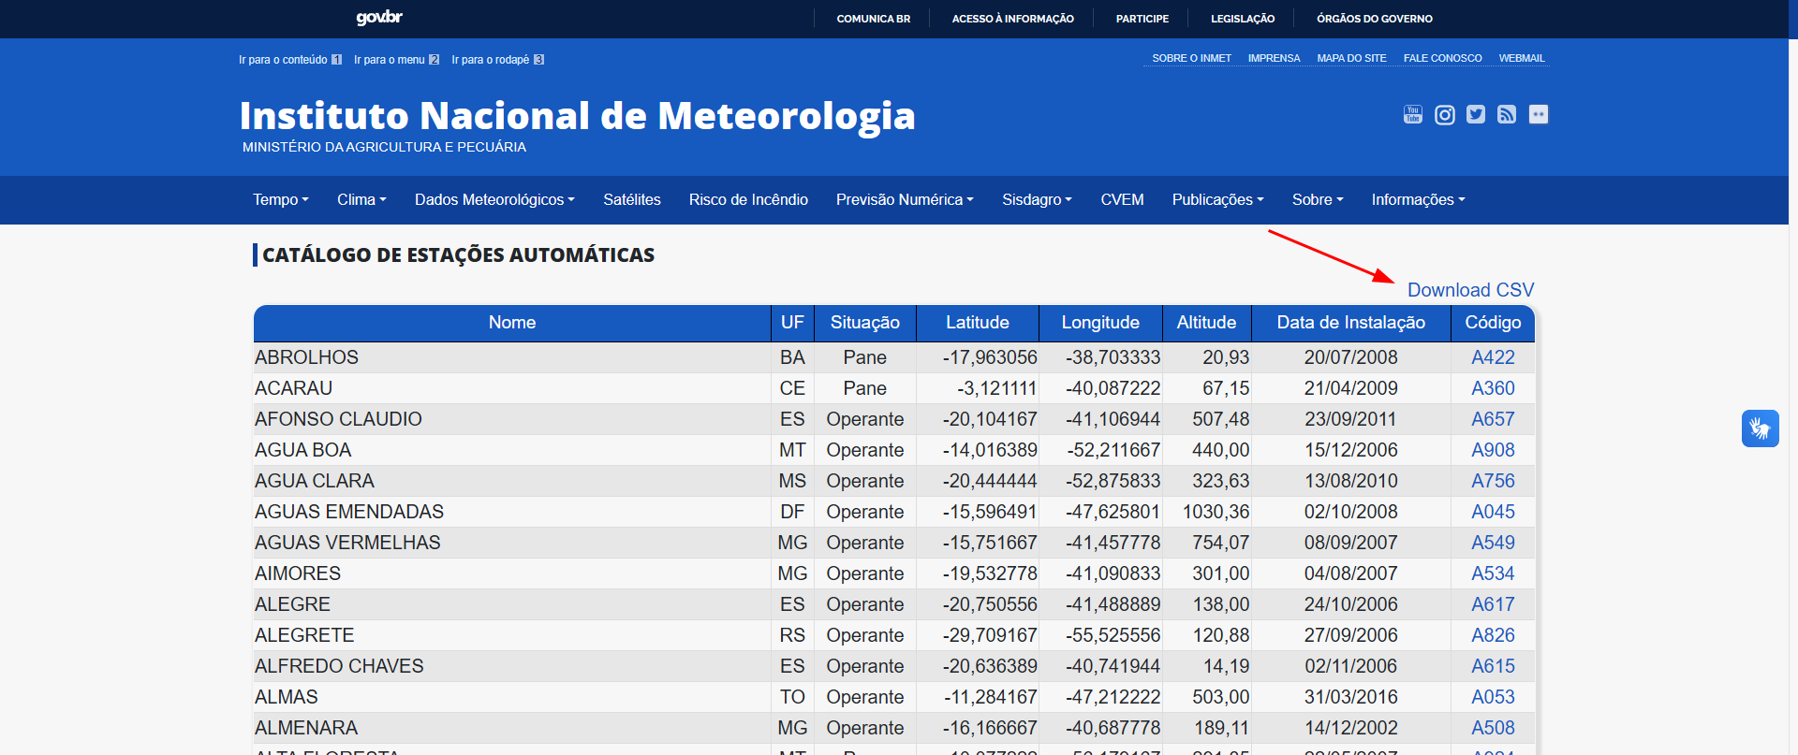Select the ABROLHOS station name
Image resolution: width=1798 pixels, height=755 pixels.
tap(306, 357)
